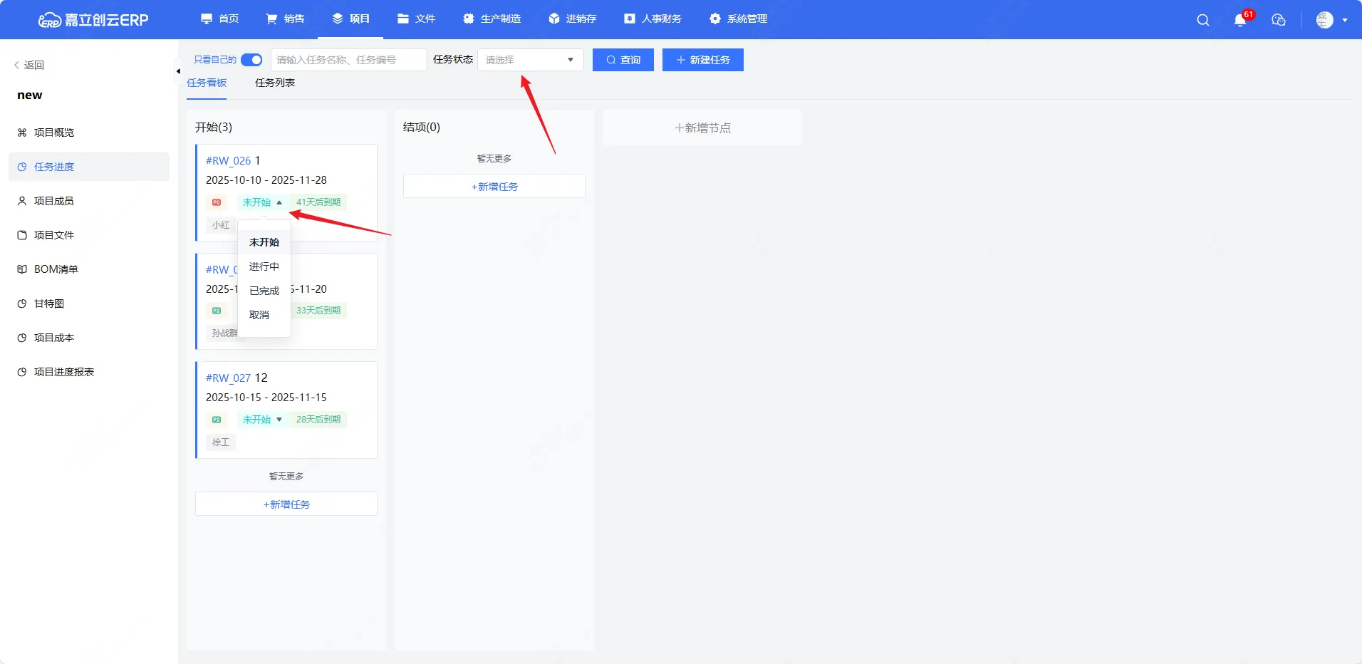Image resolution: width=1362 pixels, height=664 pixels.
Task: Expand the 任务状态 dropdown
Action: click(x=530, y=60)
